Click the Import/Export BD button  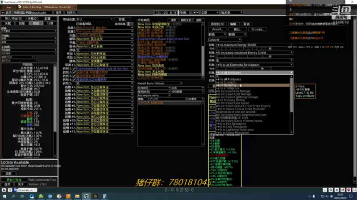tap(14, 19)
